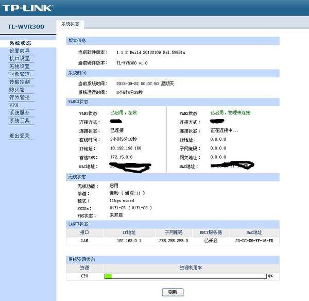Open 传输控制 menu entry
This screenshot has width=309, height=301.
pyautogui.click(x=20, y=82)
